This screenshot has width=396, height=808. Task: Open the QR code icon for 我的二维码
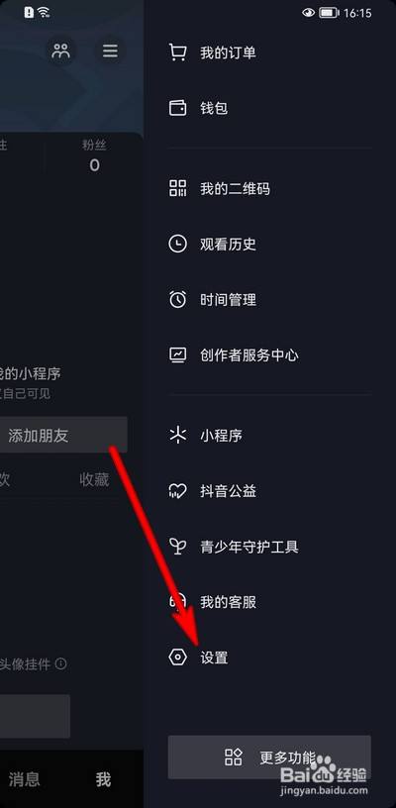pos(177,188)
